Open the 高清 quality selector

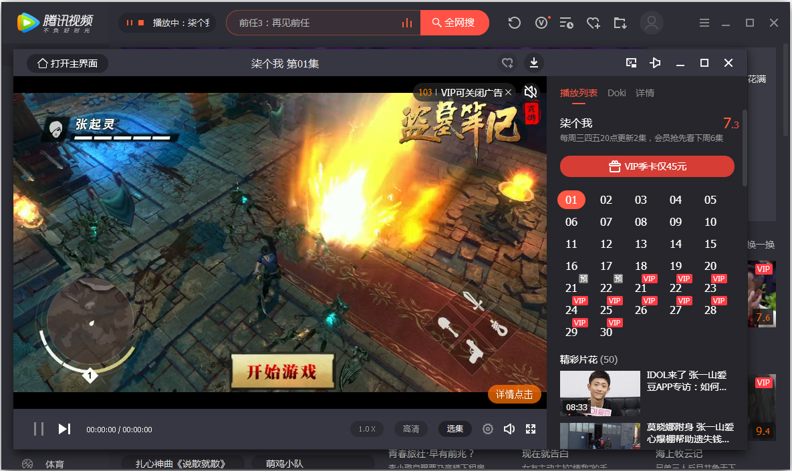coord(410,429)
